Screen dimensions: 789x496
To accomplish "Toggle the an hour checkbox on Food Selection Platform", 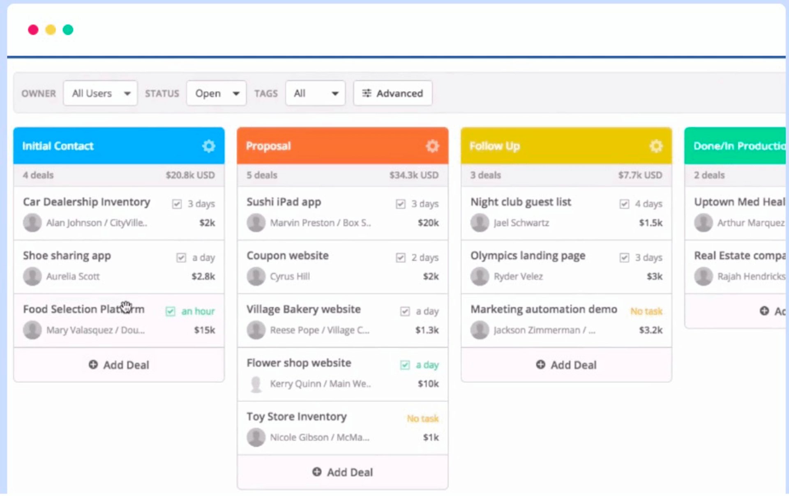I will click(x=170, y=311).
